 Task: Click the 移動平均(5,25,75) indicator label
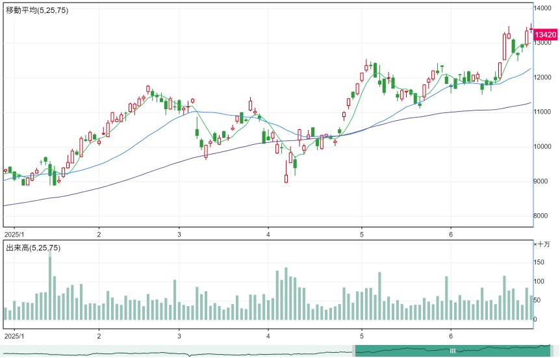click(37, 10)
